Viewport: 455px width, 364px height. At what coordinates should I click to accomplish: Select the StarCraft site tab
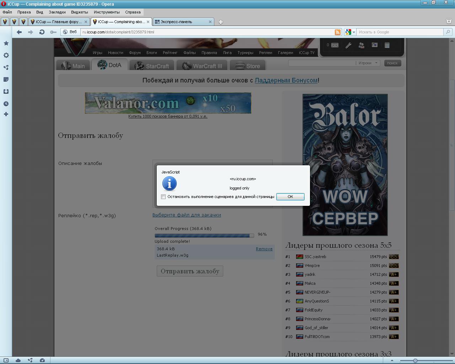(x=152, y=66)
